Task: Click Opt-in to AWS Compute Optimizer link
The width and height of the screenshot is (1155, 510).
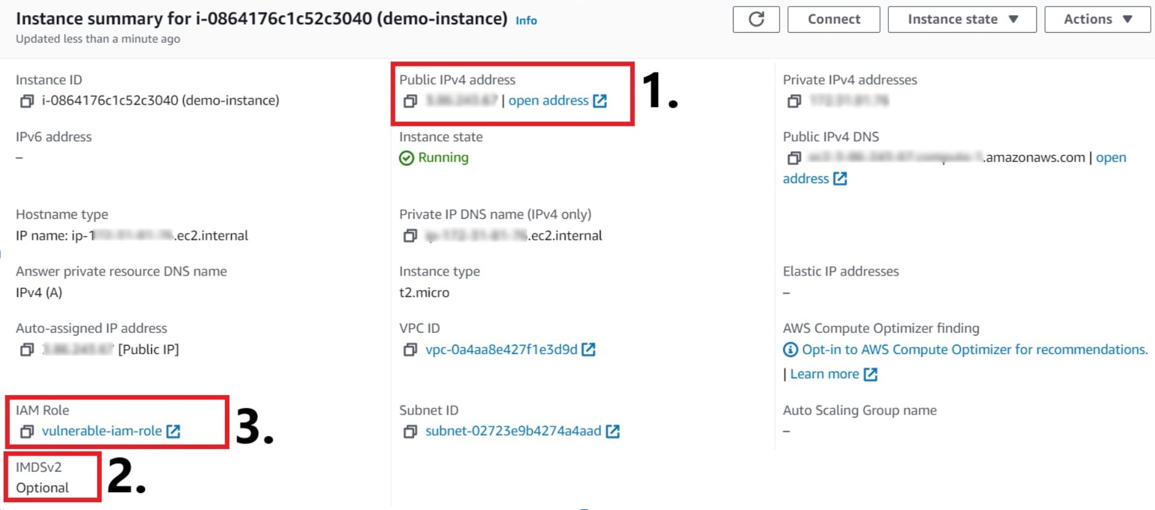Action: (x=974, y=349)
